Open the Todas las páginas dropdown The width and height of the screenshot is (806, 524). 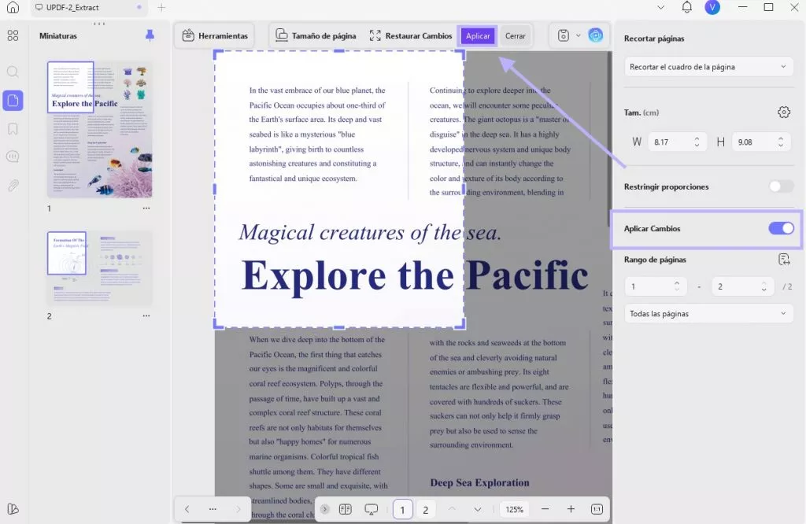708,313
